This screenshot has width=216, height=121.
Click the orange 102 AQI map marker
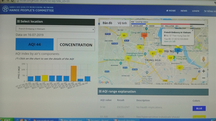point(144,36)
